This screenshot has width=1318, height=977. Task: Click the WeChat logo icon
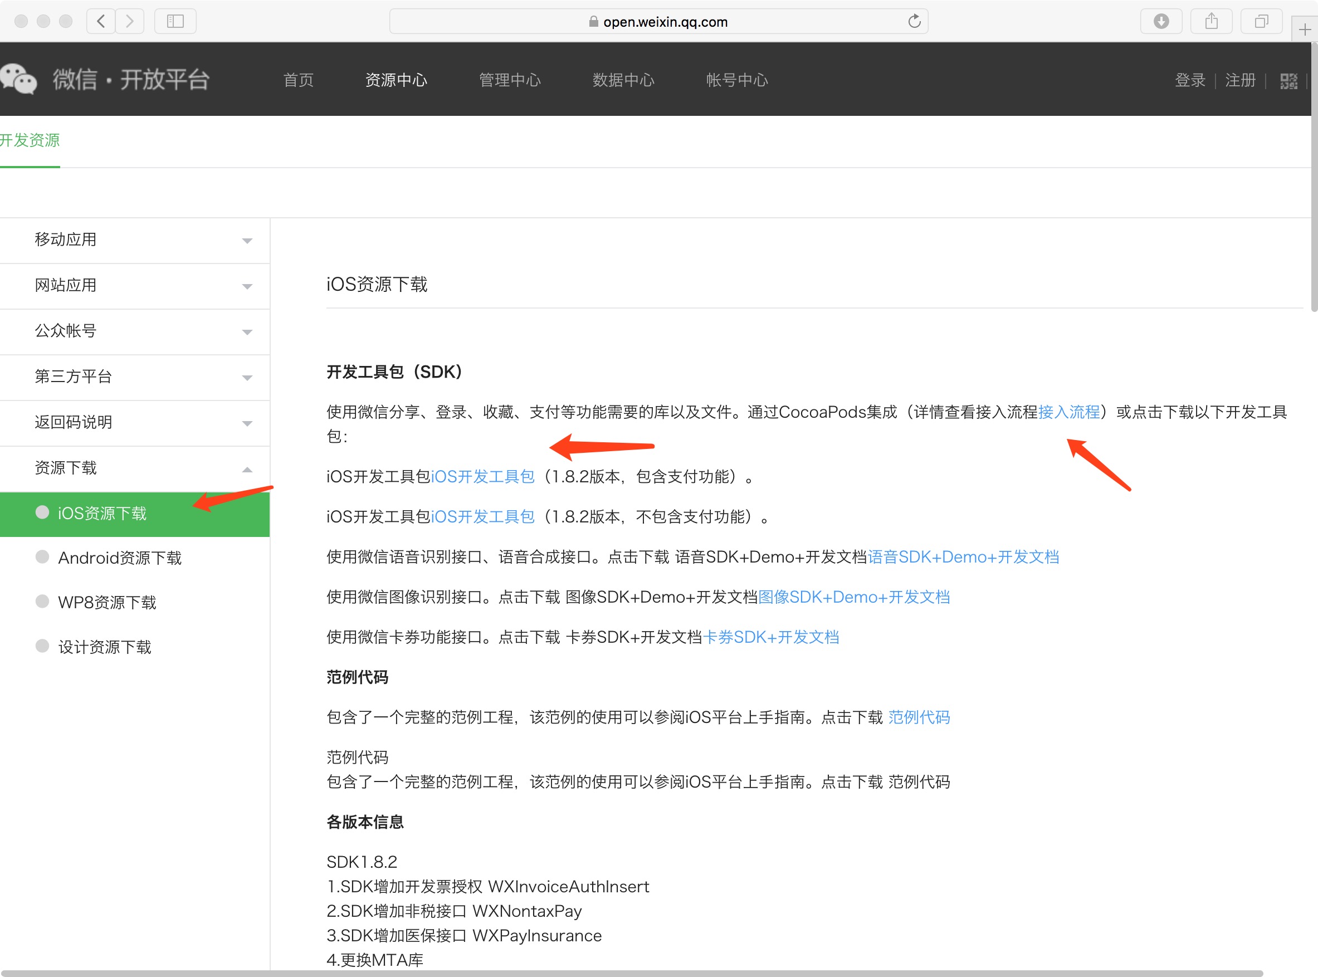tap(18, 79)
